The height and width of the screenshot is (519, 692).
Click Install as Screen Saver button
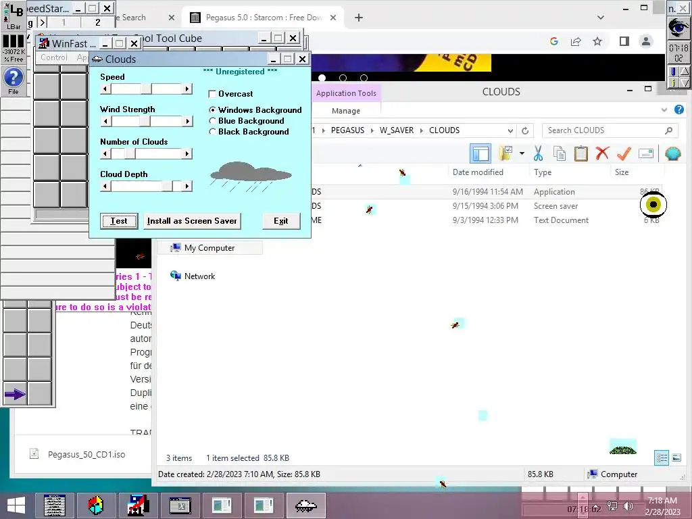click(192, 221)
